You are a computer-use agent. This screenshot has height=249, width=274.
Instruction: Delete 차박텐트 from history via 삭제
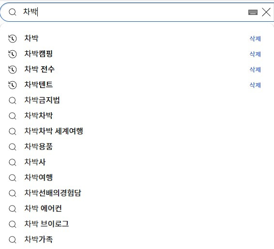pyautogui.click(x=255, y=85)
